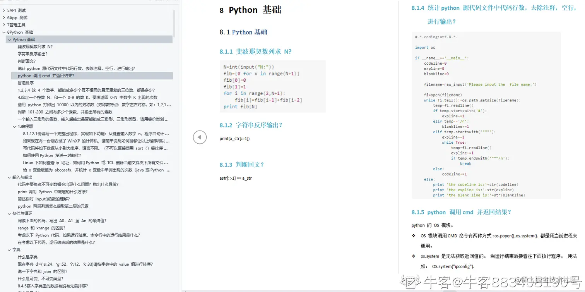Select outline item 一个输入三角形的函数
The width and height of the screenshot is (585, 292).
point(93,119)
